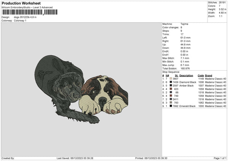Click the Colorway 1 text
This screenshot has height=161, width=228.
(x=21, y=21)
